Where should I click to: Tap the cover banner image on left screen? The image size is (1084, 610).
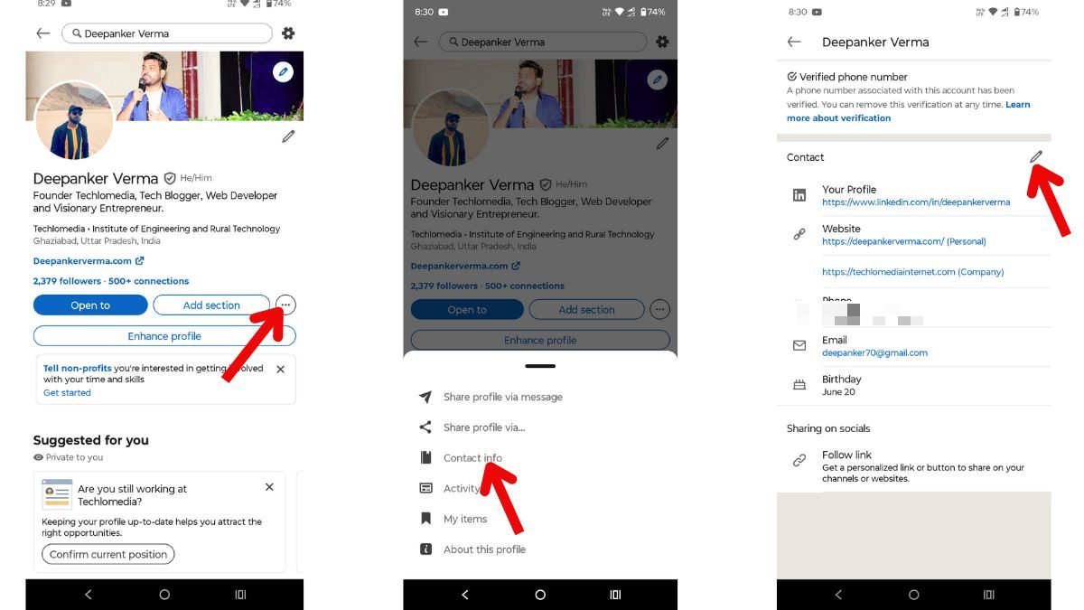point(164,86)
